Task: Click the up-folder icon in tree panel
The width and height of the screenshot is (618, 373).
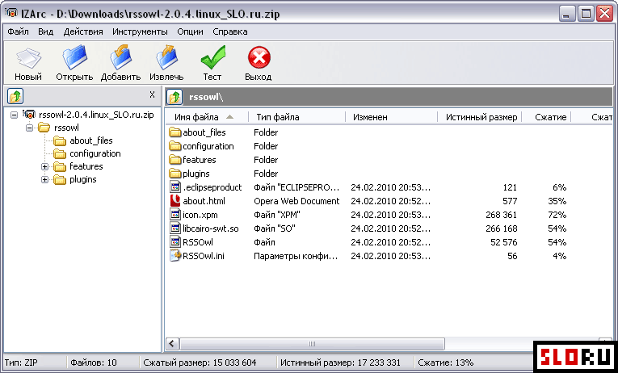Action: 15,96
